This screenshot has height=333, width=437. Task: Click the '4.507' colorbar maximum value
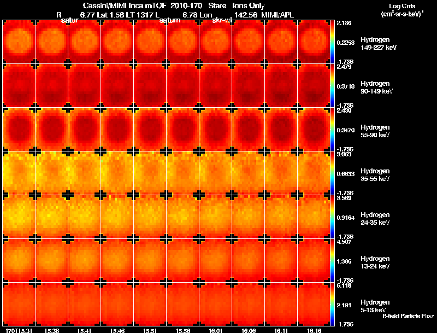point(344,242)
